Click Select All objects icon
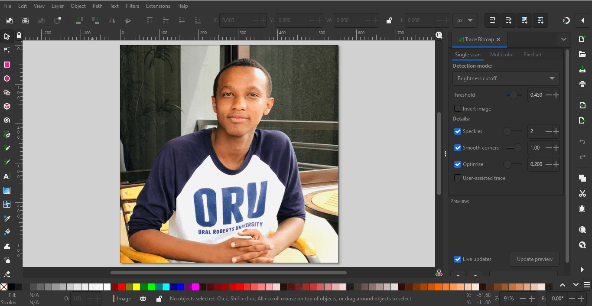Viewport: 592px width, 306px height. click(x=9, y=20)
